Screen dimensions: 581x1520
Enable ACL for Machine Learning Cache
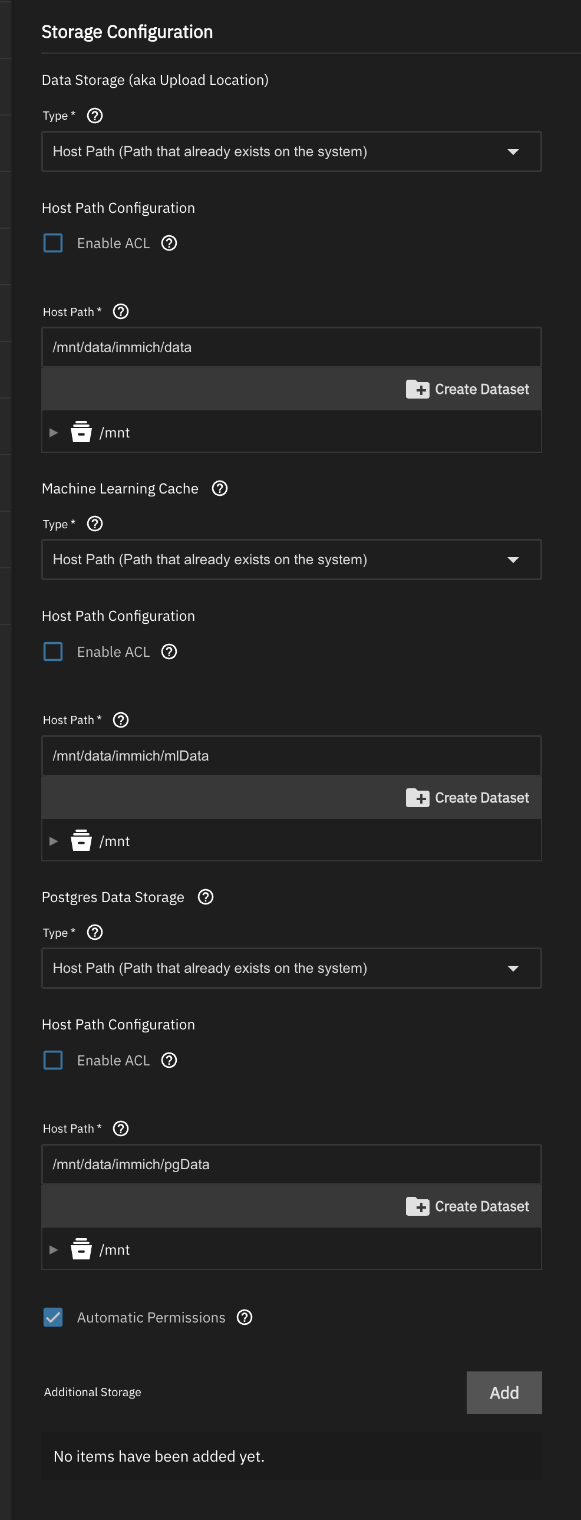click(x=53, y=652)
